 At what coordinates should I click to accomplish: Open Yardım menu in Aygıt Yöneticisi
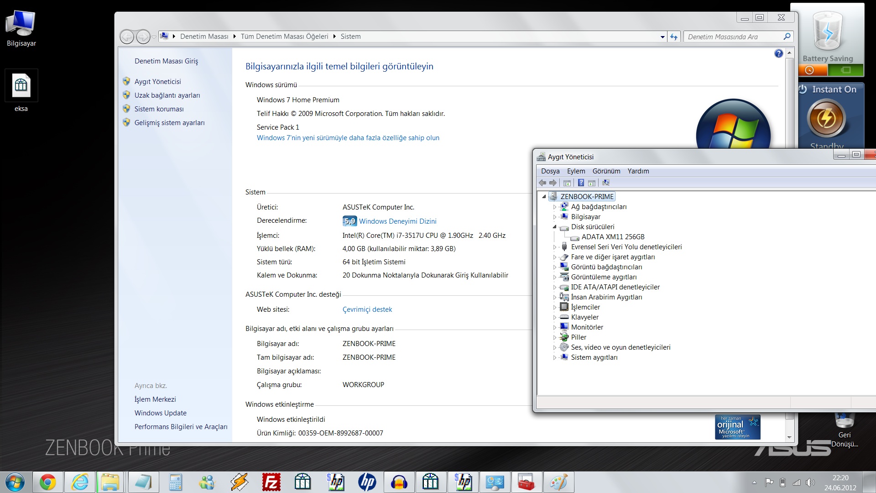coord(638,171)
